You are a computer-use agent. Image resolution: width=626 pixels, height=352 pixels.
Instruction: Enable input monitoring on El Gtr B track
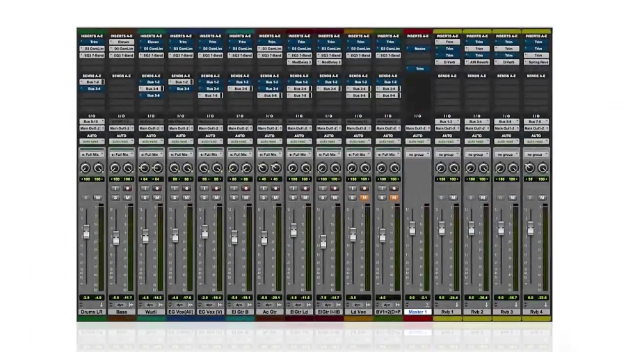234,188
